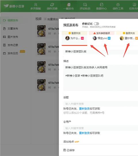
Task: Open 创作灵感 in the top navigation
Action: click(x=52, y=6)
